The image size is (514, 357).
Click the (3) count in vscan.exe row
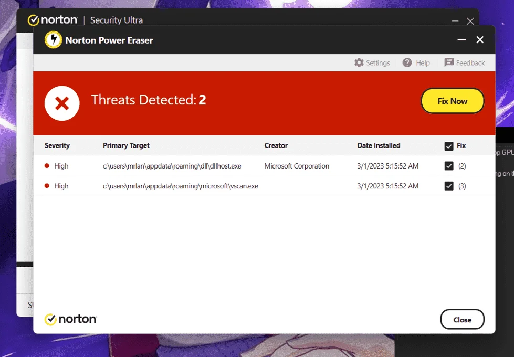(x=462, y=186)
